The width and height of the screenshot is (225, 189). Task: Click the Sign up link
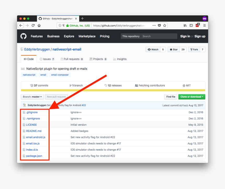point(200,36)
